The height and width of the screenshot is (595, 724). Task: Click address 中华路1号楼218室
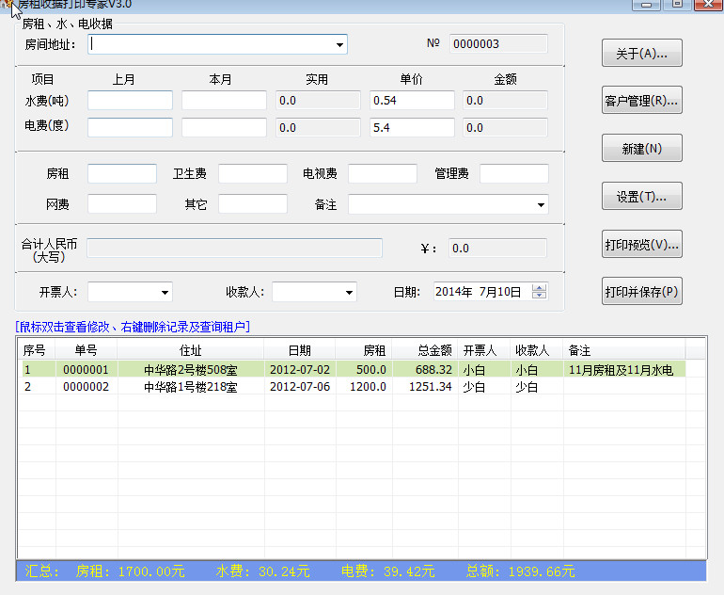191,387
